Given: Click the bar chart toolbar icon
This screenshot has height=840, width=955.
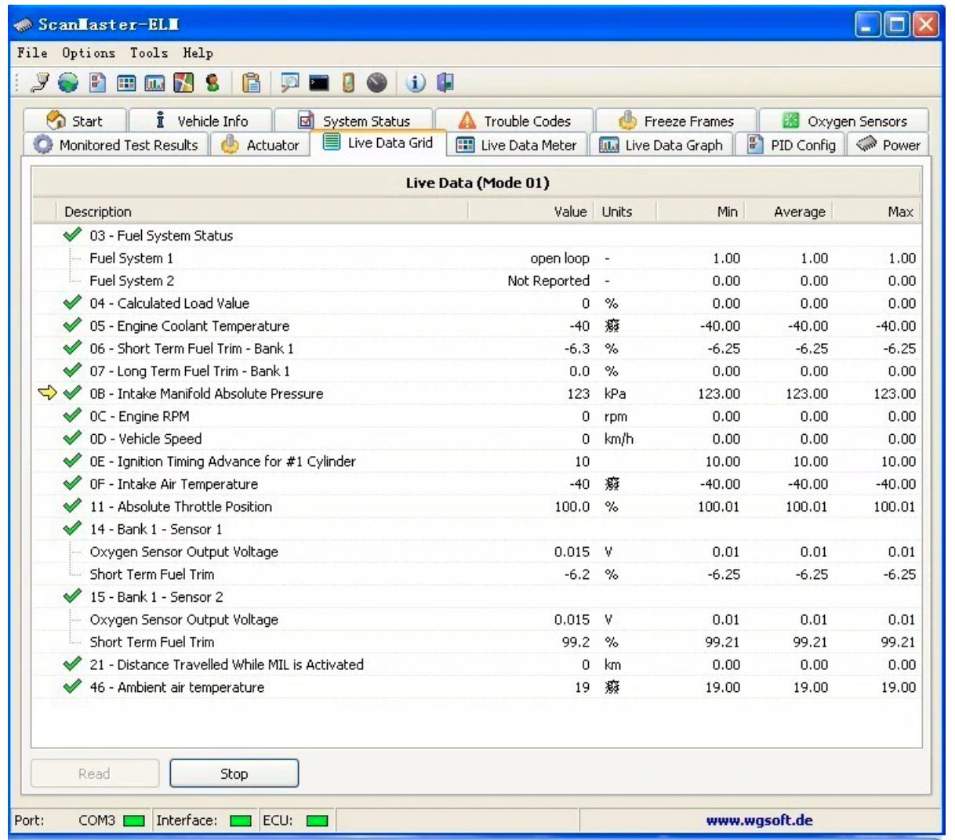Looking at the screenshot, I should [x=155, y=83].
